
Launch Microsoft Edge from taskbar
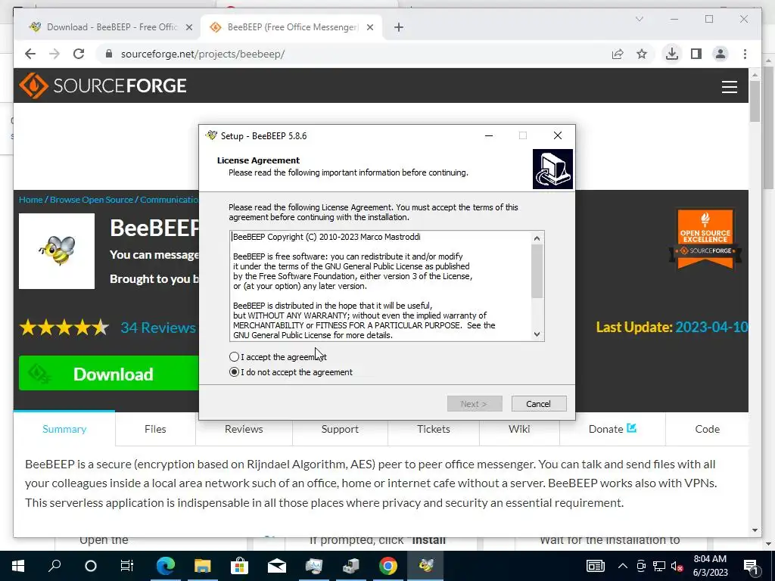165,566
